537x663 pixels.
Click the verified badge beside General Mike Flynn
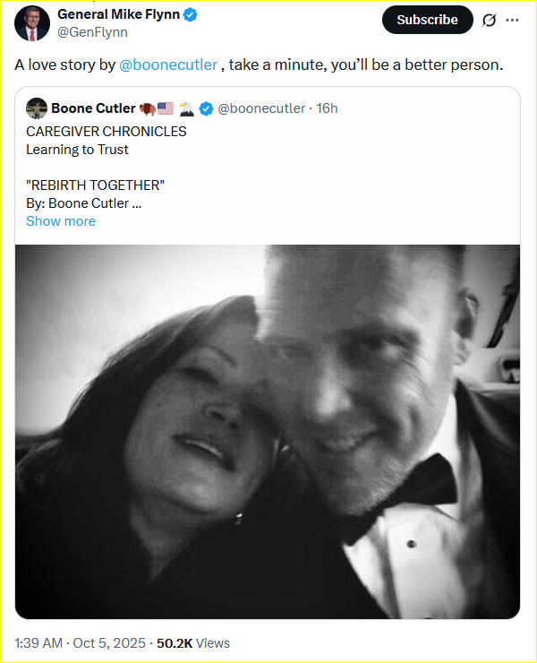(x=191, y=14)
